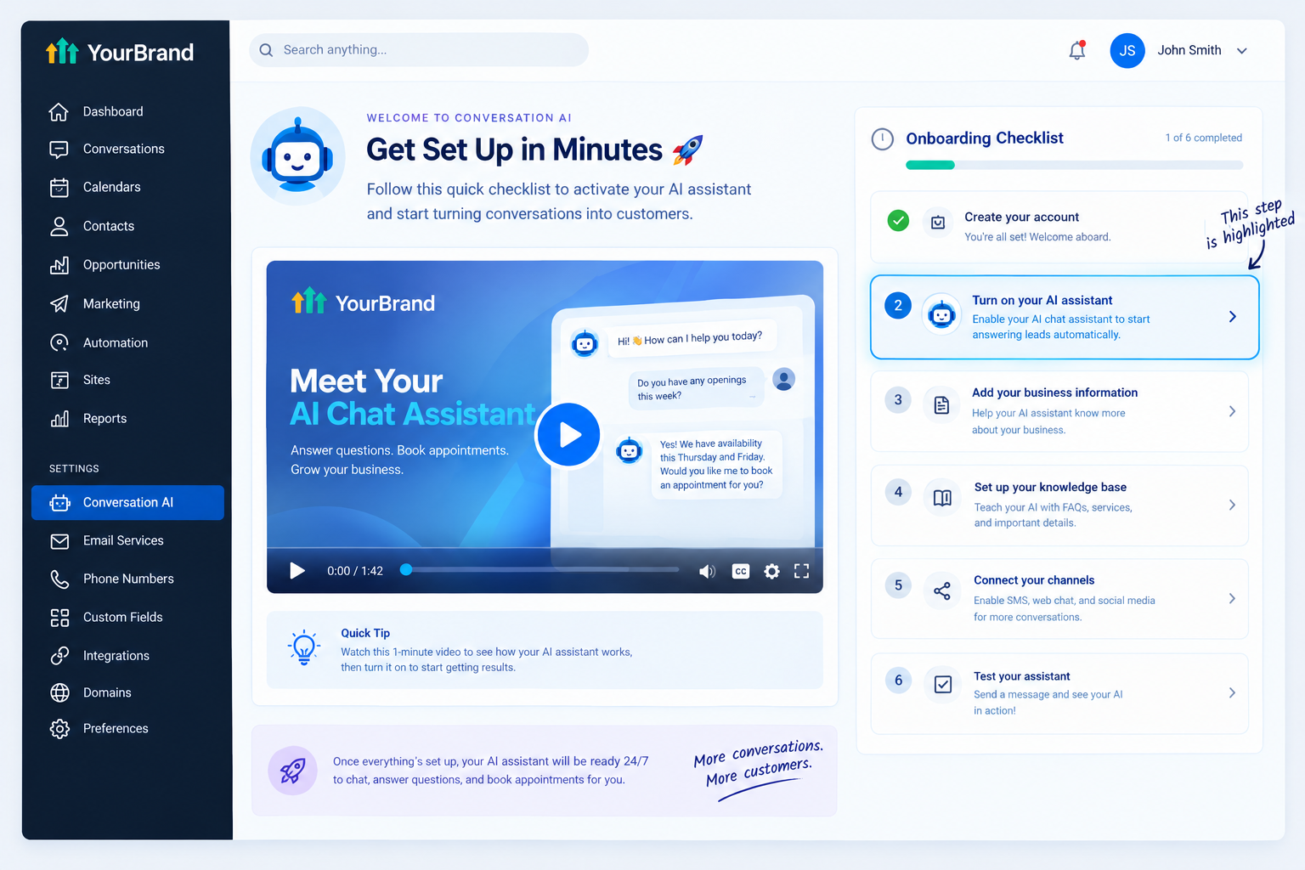1305x870 pixels.
Task: Click step number 3 badge
Action: pos(898,400)
